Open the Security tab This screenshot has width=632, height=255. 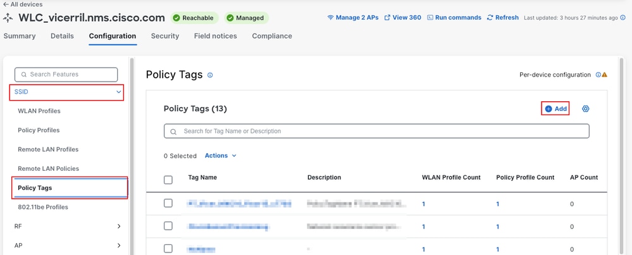165,36
